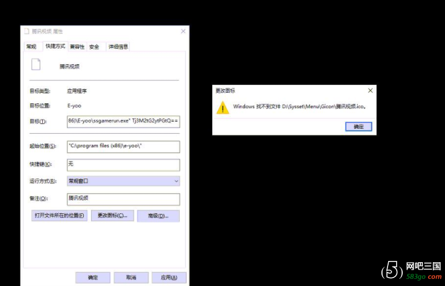Click the blank file icon beside 腾讯视频
This screenshot has height=286, width=445.
35,64
